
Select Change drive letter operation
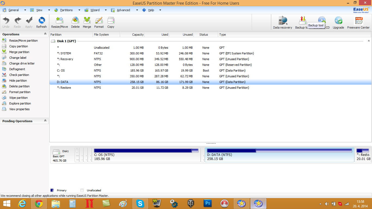coord(22,63)
